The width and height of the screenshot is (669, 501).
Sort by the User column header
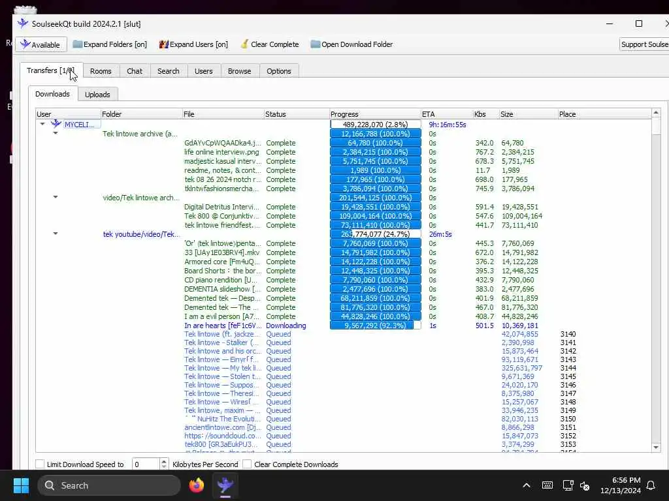click(x=68, y=114)
